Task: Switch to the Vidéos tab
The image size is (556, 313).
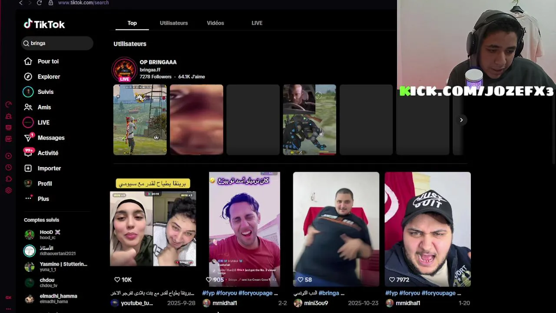Action: 215,23
